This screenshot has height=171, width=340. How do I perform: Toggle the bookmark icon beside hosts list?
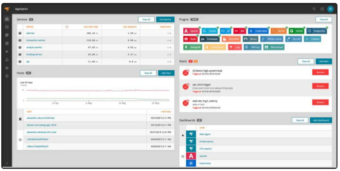pyautogui.click(x=20, y=119)
